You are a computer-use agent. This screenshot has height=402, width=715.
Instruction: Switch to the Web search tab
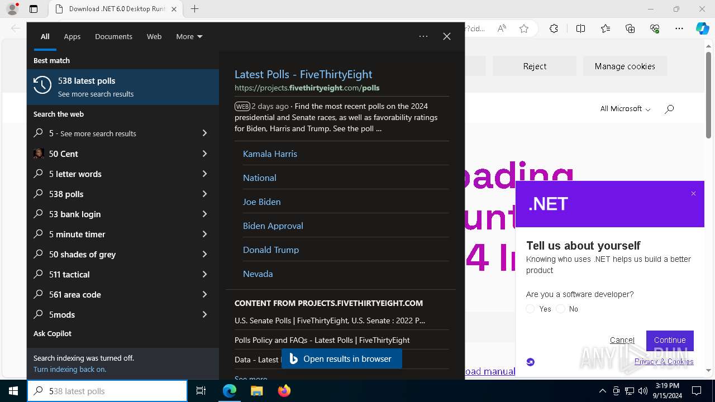point(154,36)
